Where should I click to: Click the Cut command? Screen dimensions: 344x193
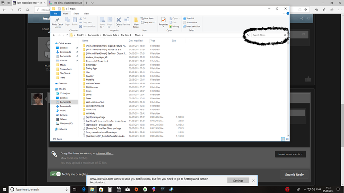click(x=83, y=18)
